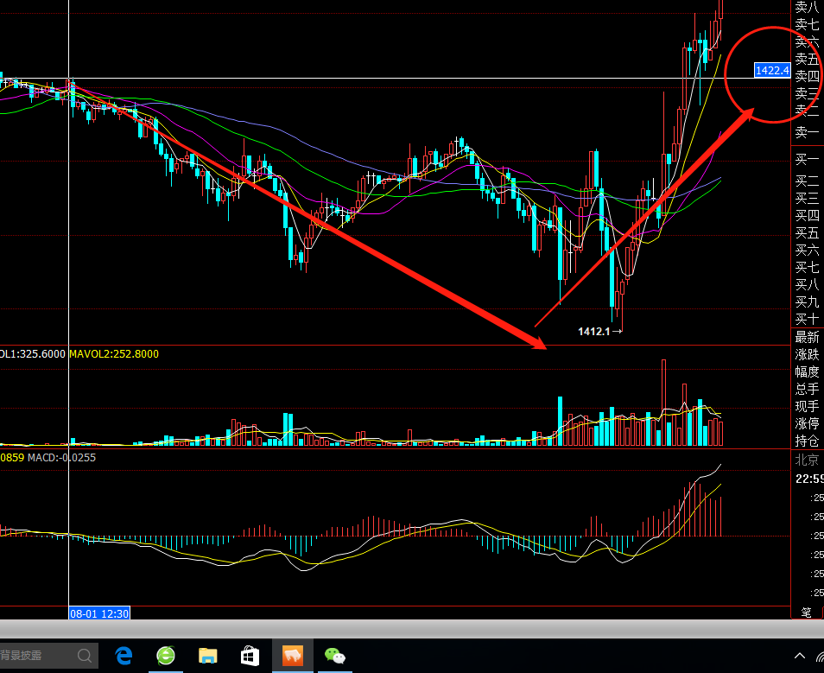The image size is (824, 673).
Task: Click the 最新 latest price field
Action: pyautogui.click(x=807, y=337)
